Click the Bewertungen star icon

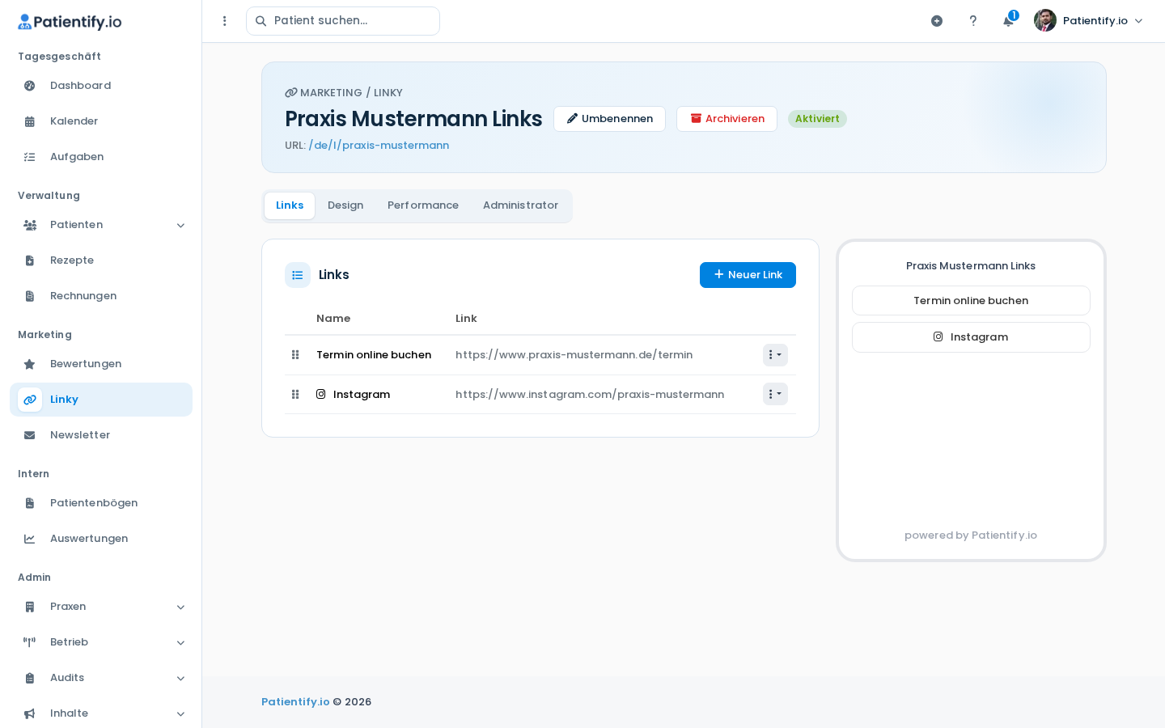(30, 364)
